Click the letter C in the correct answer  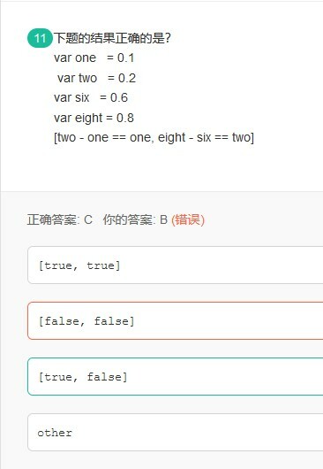(x=88, y=219)
